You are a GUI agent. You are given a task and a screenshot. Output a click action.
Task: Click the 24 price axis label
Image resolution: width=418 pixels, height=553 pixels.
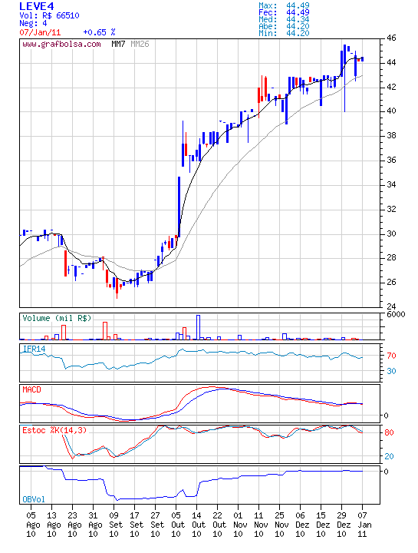point(391,306)
